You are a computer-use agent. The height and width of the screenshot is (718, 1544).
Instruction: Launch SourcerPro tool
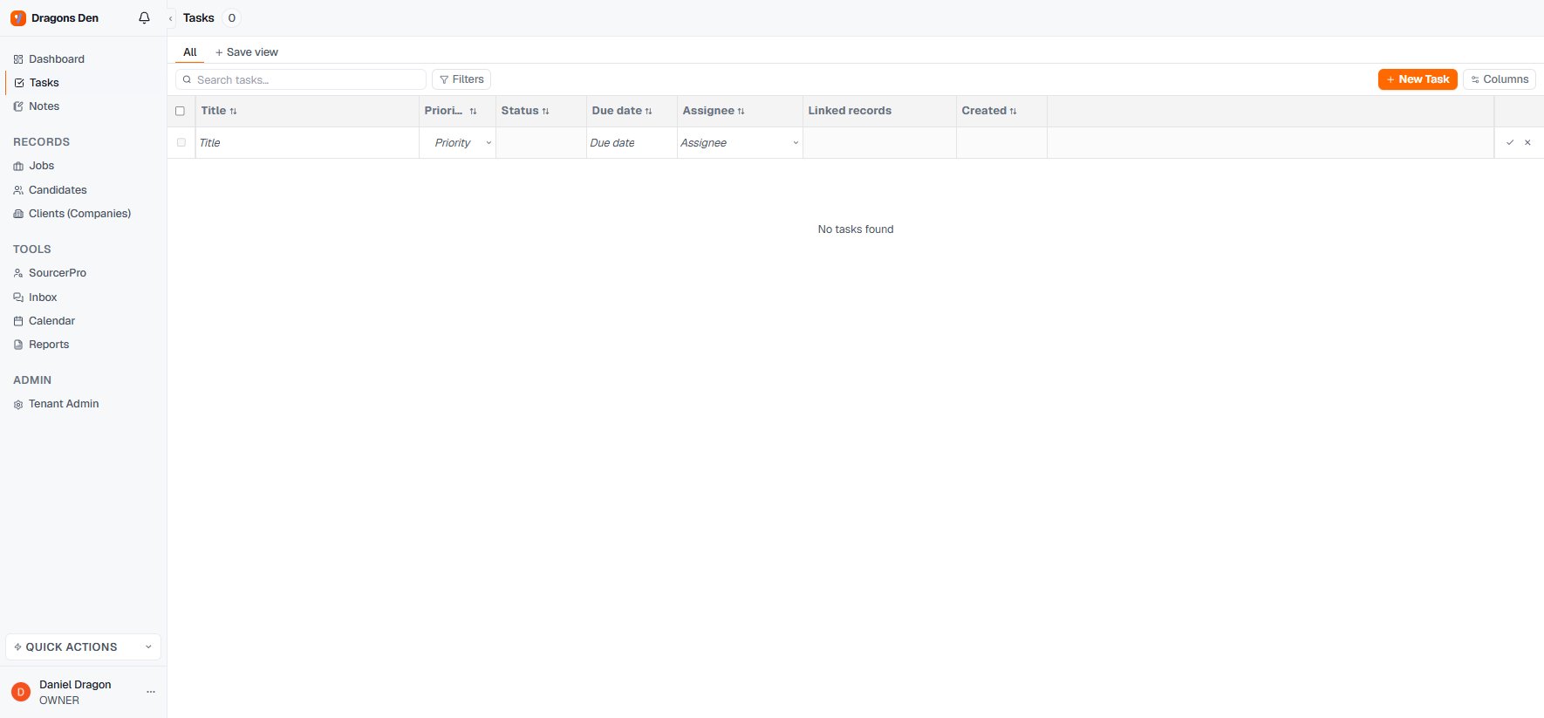tap(58, 273)
